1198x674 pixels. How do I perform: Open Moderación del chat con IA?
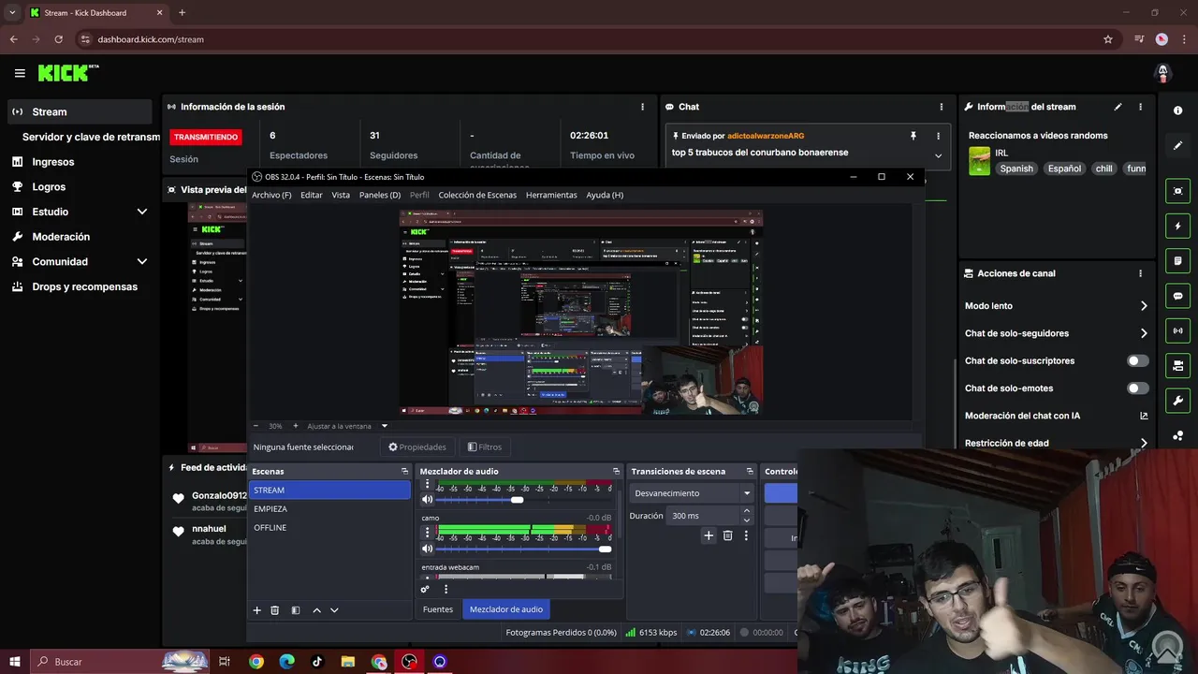tap(1056, 416)
